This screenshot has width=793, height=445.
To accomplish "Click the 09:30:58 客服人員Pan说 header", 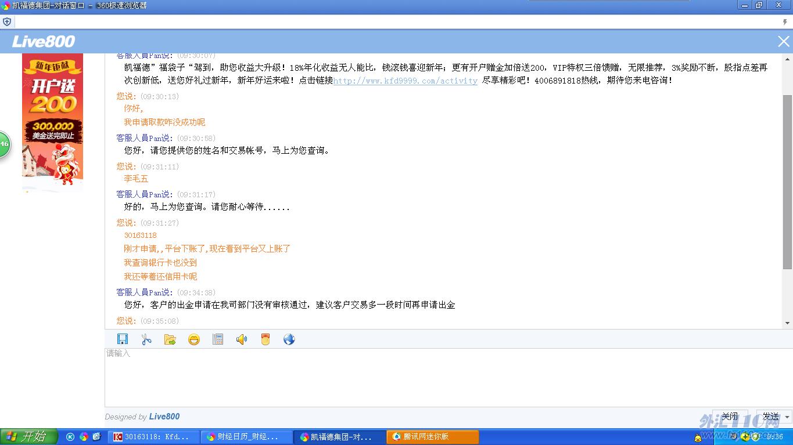I will click(x=166, y=138).
